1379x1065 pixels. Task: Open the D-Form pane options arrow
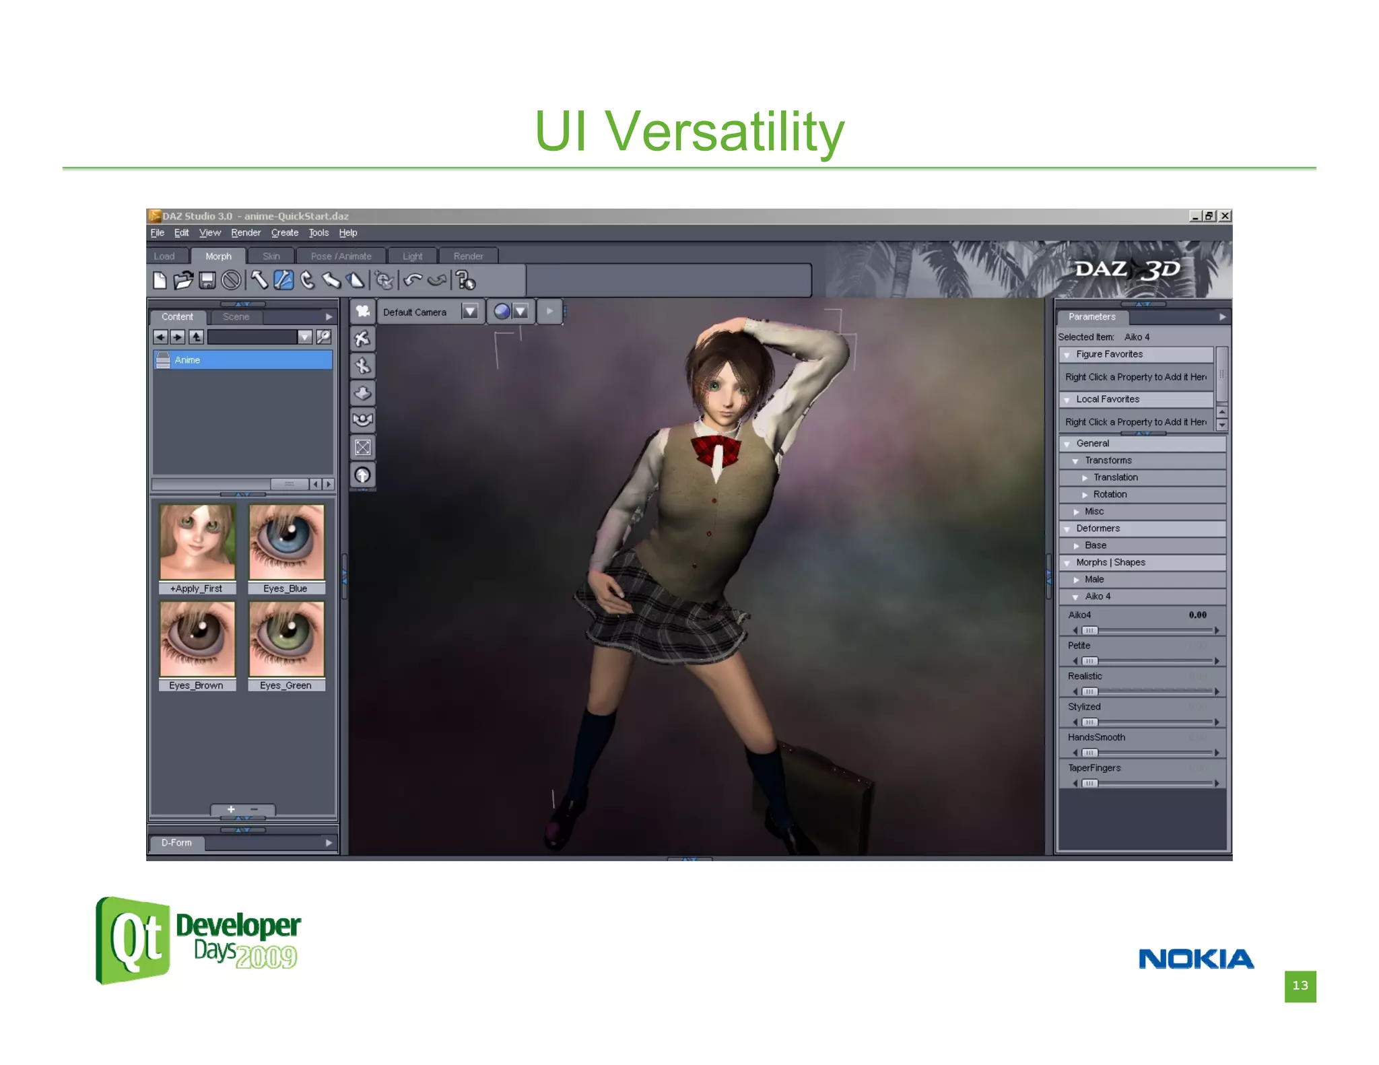tap(329, 843)
